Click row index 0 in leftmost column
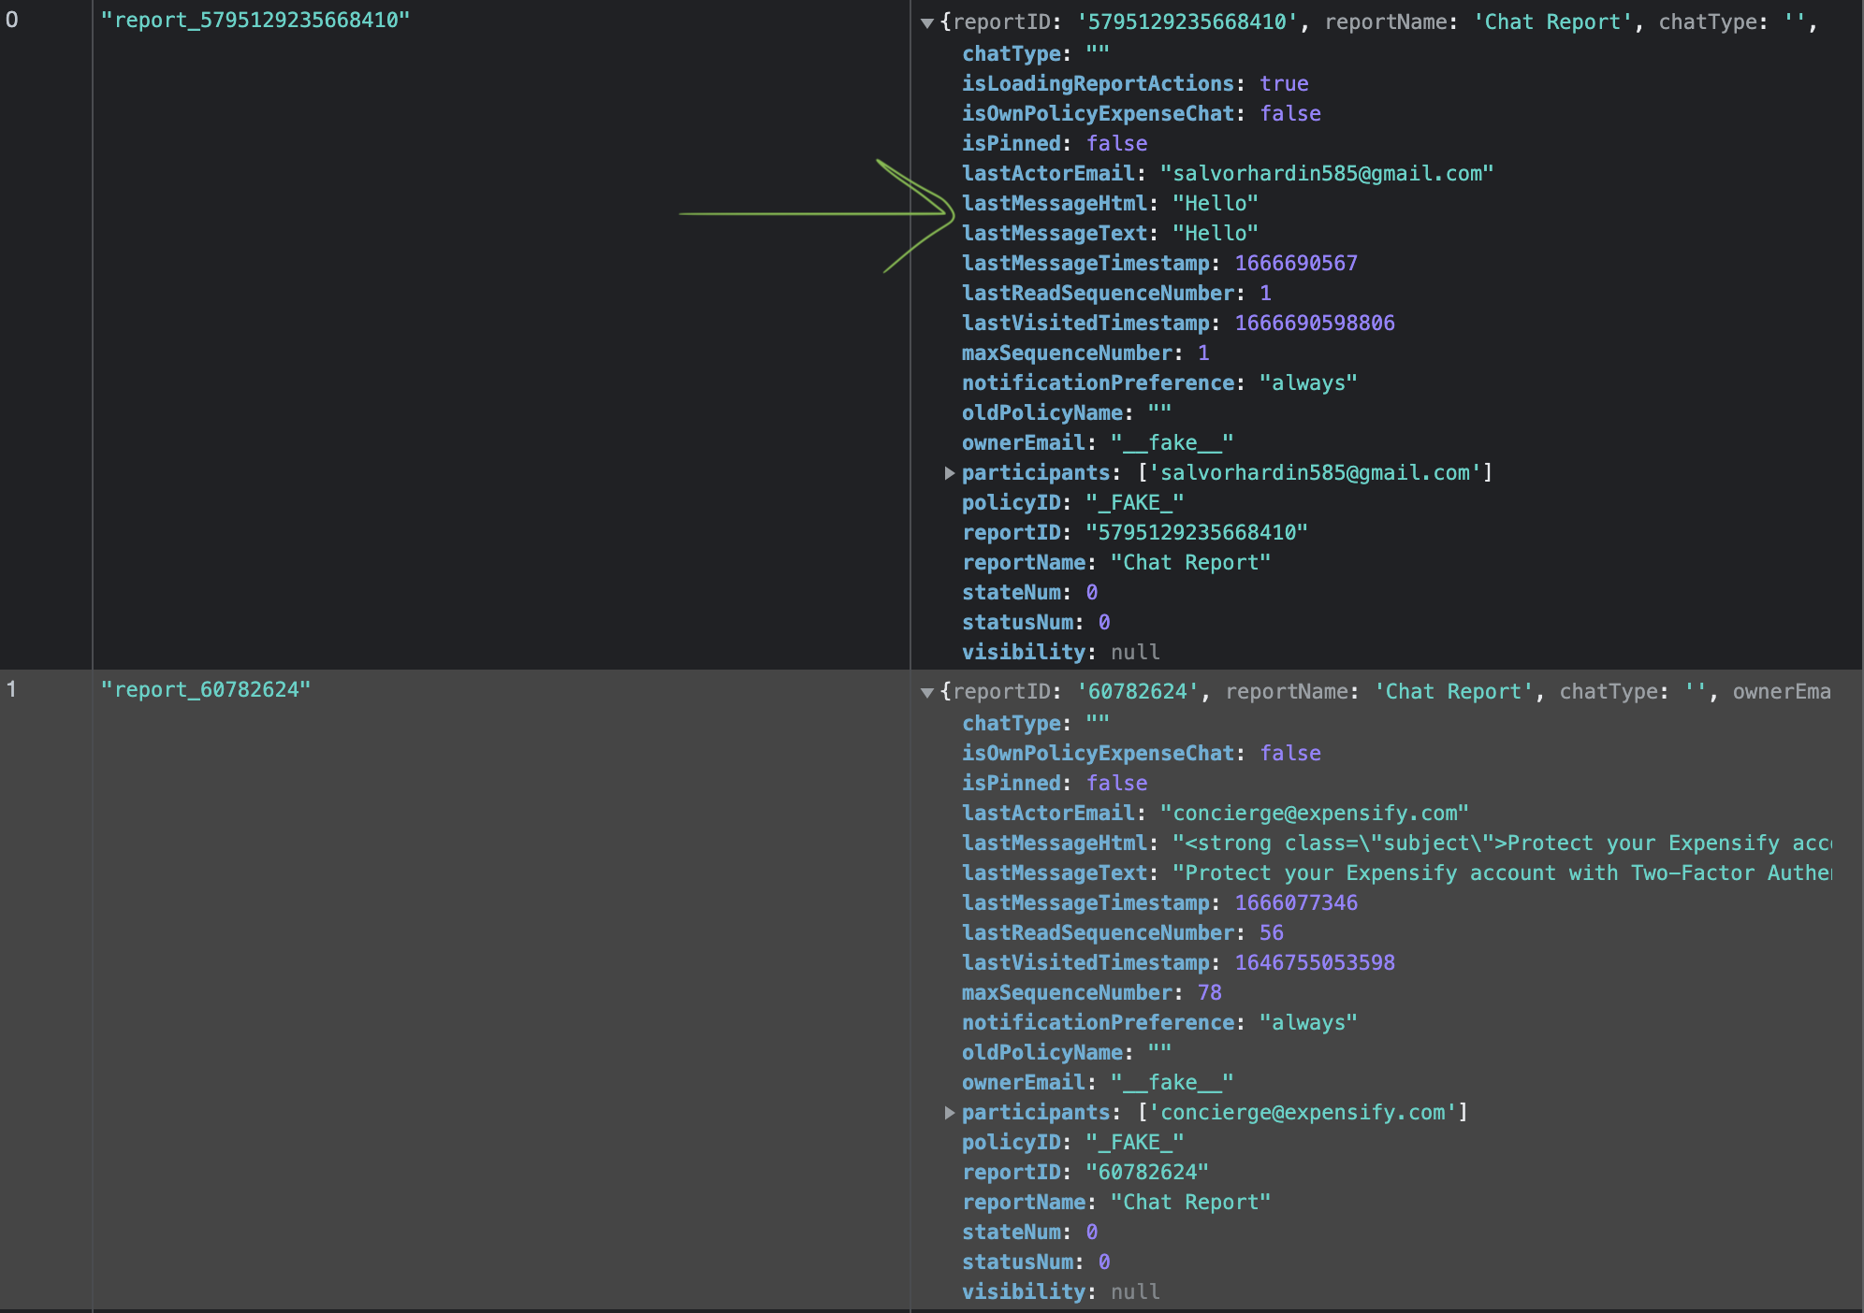1864x1313 pixels. [10, 17]
